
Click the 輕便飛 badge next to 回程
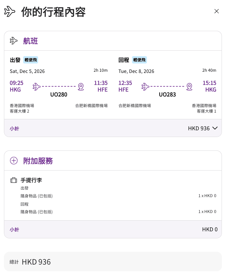click(x=139, y=60)
